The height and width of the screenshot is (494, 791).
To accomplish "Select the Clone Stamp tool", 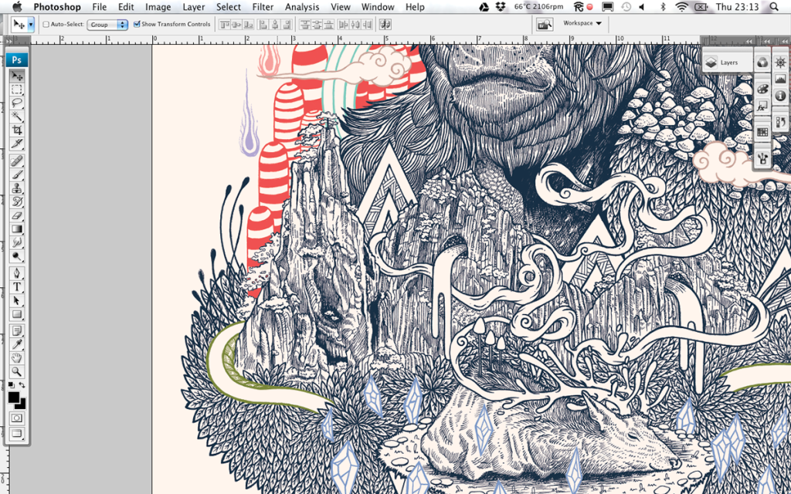I will (x=16, y=188).
